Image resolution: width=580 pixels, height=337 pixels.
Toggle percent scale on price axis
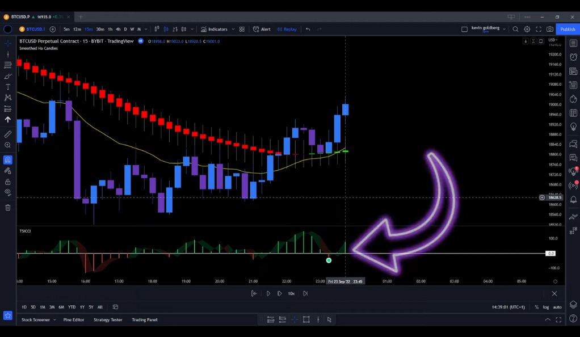coord(537,307)
